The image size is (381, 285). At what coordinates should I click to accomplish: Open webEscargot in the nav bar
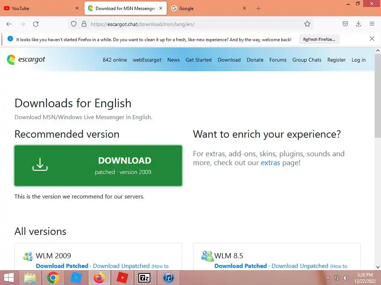click(x=147, y=60)
